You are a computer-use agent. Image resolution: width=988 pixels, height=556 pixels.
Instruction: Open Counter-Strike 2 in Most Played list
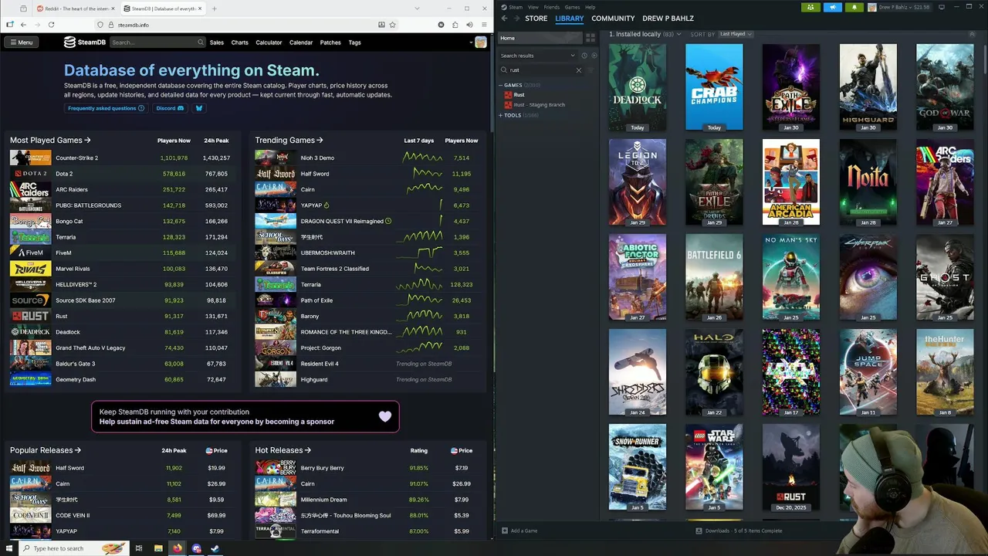[76, 158]
